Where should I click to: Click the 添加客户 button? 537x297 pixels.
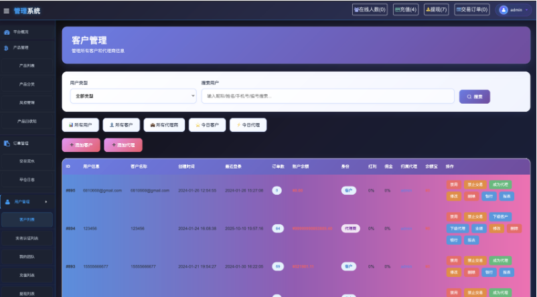click(x=81, y=145)
